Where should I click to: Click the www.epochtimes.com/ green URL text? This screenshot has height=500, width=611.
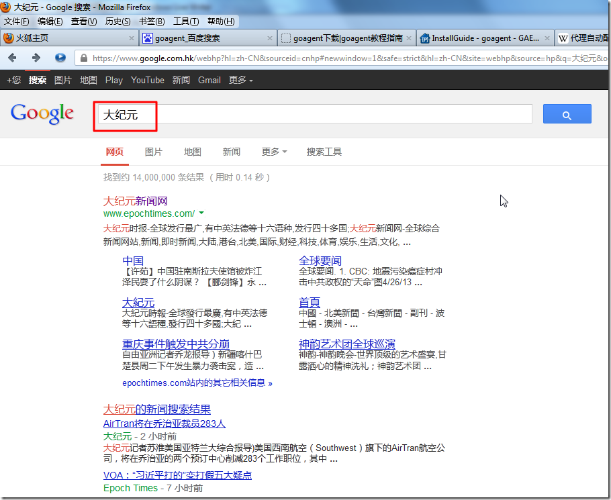tap(149, 213)
